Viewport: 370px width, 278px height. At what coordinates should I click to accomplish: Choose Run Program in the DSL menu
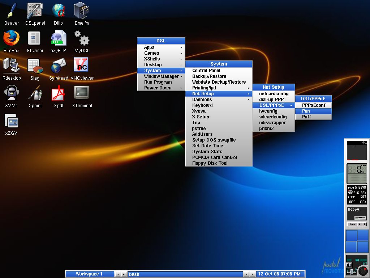pos(161,82)
